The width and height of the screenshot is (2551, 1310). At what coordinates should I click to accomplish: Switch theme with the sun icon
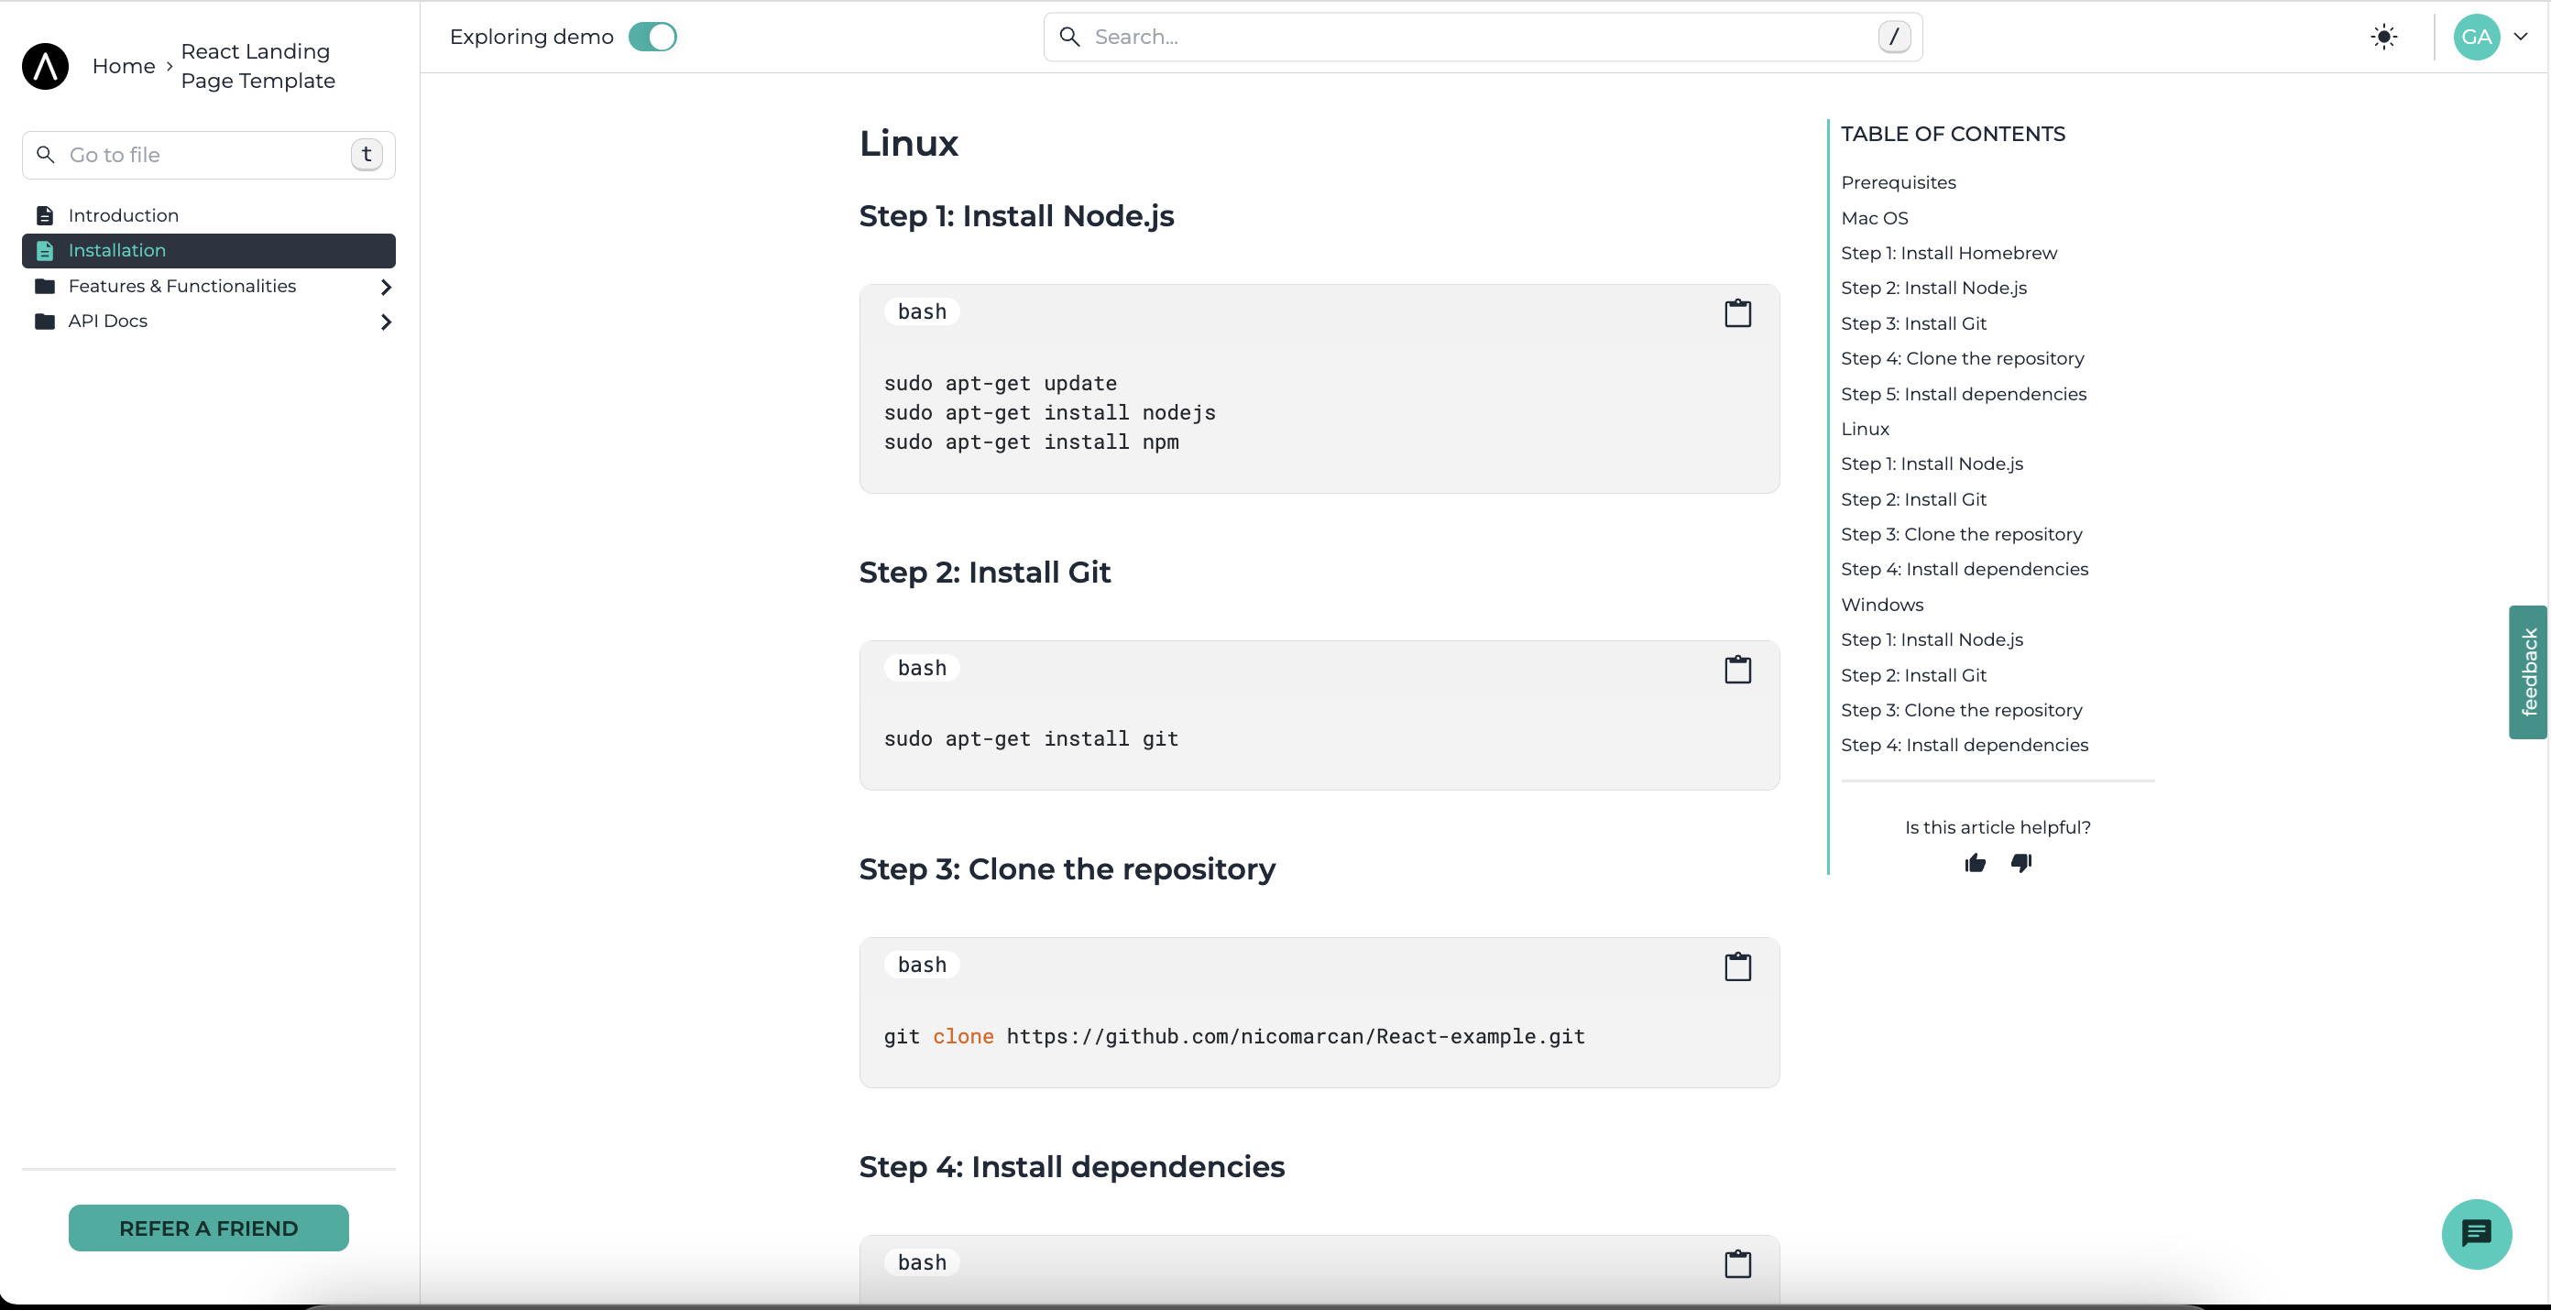2383,38
